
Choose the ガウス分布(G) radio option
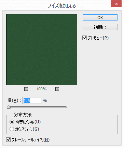[x=12, y=129]
